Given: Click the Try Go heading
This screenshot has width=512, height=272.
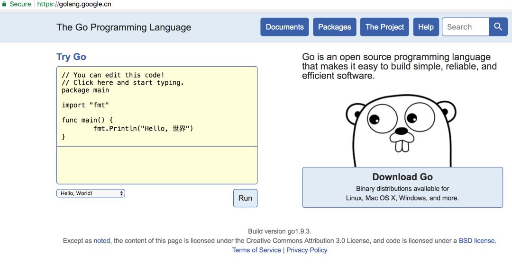Looking at the screenshot, I should click(71, 57).
